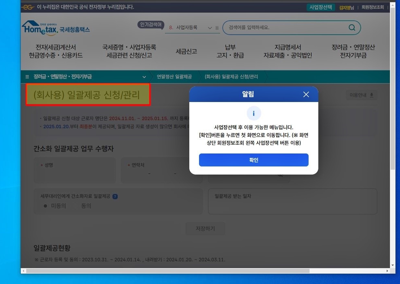Open the 장려금·연말정산 전자기부금 top menu
Screen dimensions: 400x284
(353, 51)
